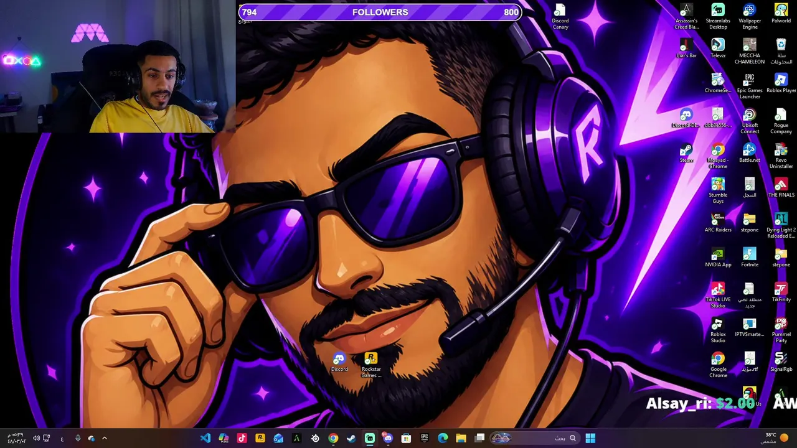The image size is (797, 448).
Task: Select the Dying Light 2 Reloaded icon
Action: click(x=781, y=226)
